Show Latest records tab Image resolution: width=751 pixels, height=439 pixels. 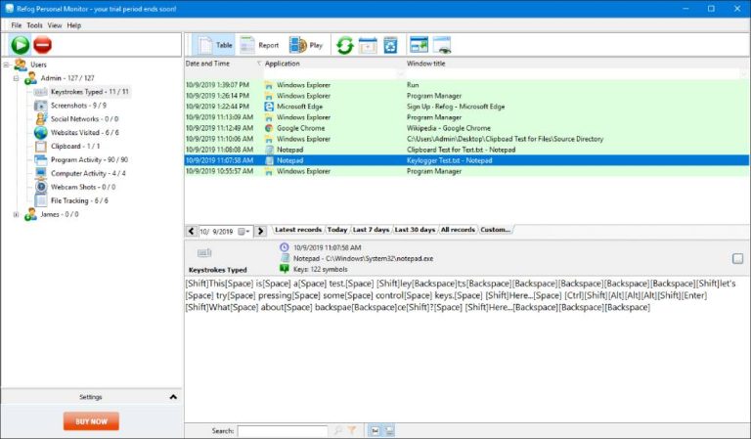298,230
